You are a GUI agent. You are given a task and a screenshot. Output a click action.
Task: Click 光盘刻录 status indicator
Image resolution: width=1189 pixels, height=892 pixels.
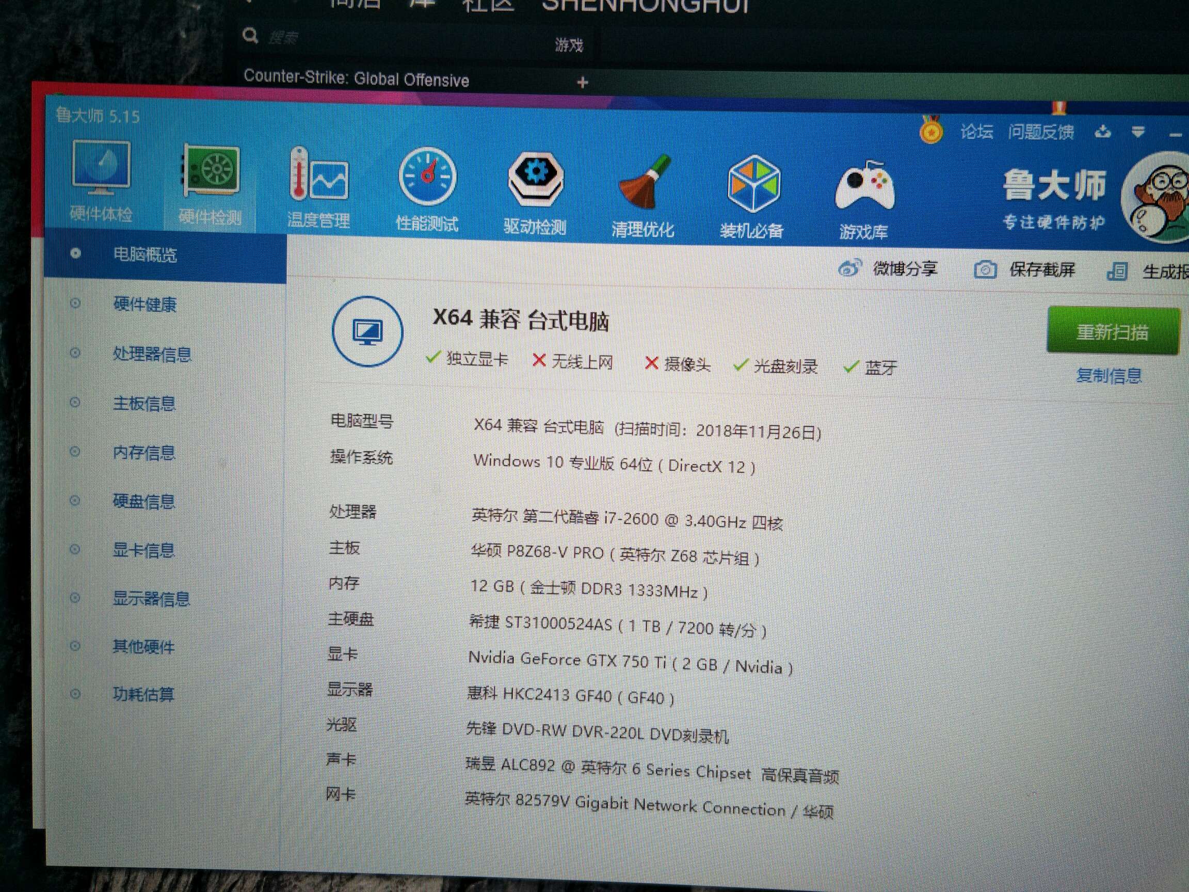[x=776, y=366]
